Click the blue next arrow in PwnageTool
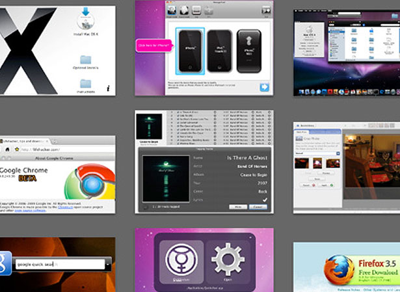The image size is (400, 292). [264, 88]
